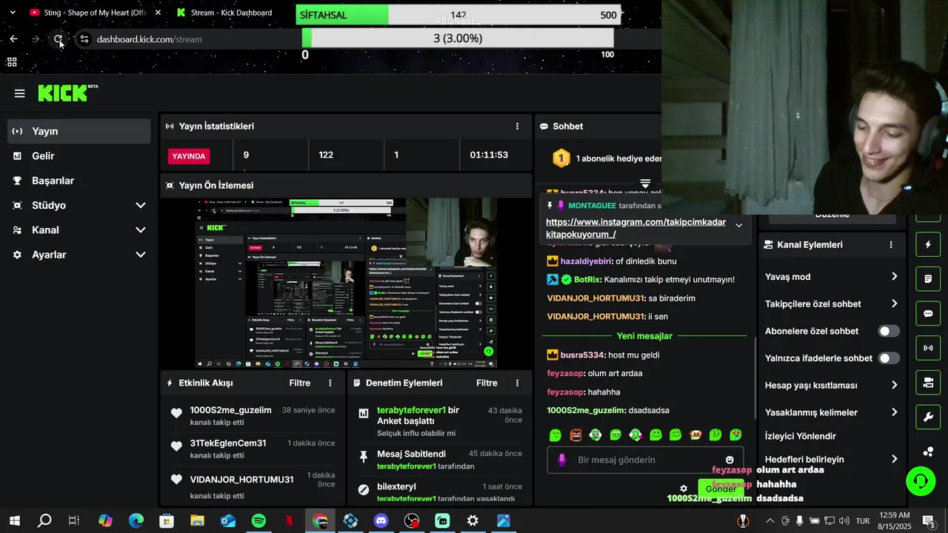Viewport: 948px width, 533px height.
Task: Open Discord from the taskbar
Action: point(381,521)
